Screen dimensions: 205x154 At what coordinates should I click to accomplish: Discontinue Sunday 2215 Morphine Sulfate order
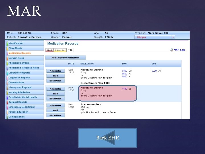coord(56,81)
